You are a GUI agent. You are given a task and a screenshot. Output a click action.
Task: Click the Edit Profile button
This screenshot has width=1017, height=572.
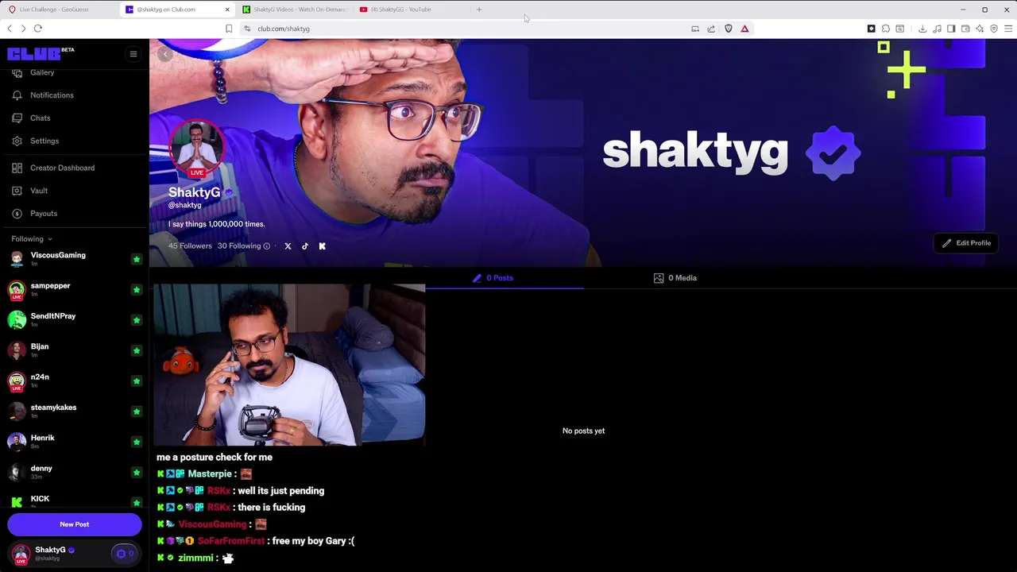pos(966,243)
